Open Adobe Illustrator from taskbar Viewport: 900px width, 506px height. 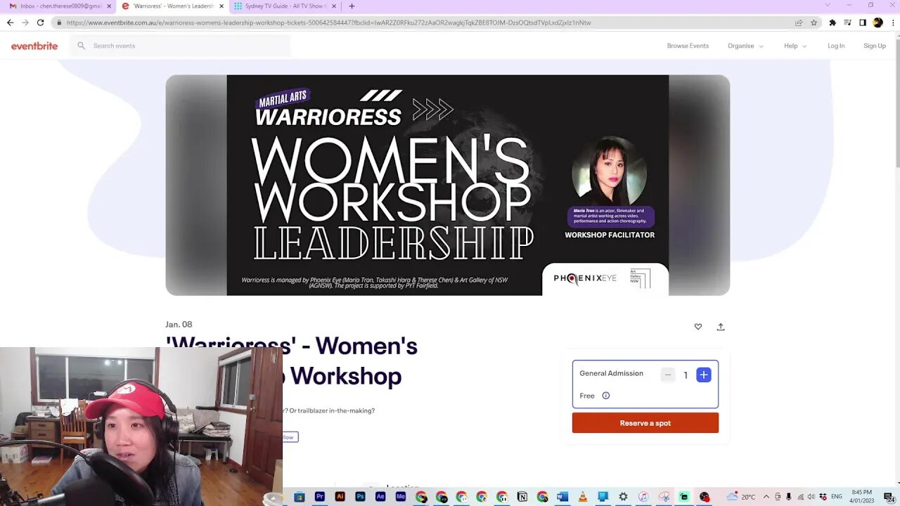pyautogui.click(x=340, y=497)
